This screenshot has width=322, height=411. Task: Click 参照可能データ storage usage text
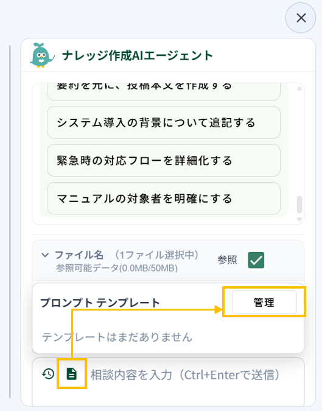tap(117, 268)
